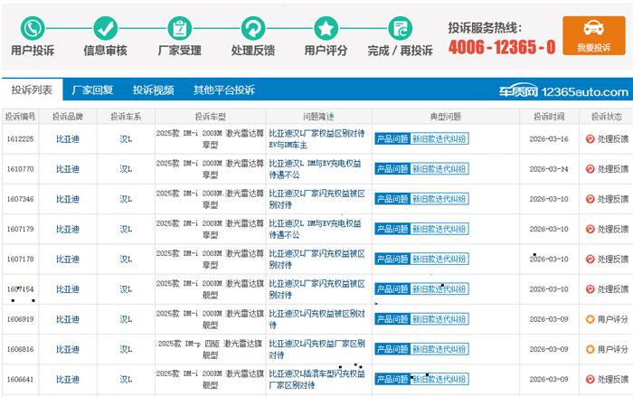Viewport: 633px width, 397px height.
Task: Click 用户评分 status icon for complaint 1606919
Action: pyautogui.click(x=590, y=319)
